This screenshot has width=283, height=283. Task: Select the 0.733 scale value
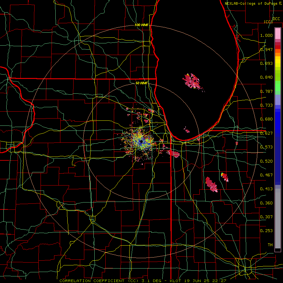tap(266, 105)
